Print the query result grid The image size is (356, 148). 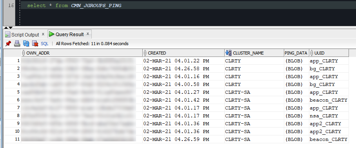coord(17,44)
